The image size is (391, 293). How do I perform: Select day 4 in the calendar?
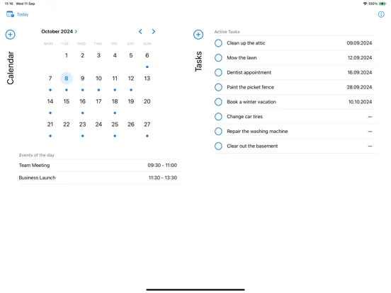point(115,55)
